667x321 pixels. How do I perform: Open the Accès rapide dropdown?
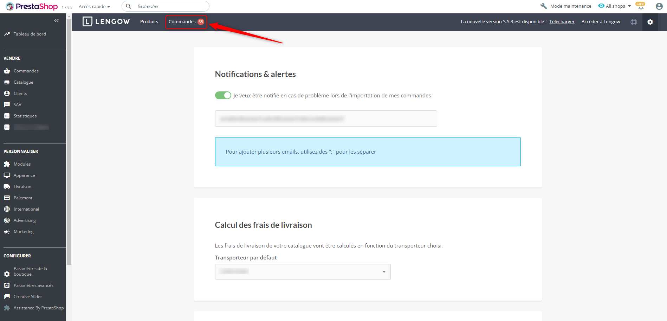pos(94,6)
